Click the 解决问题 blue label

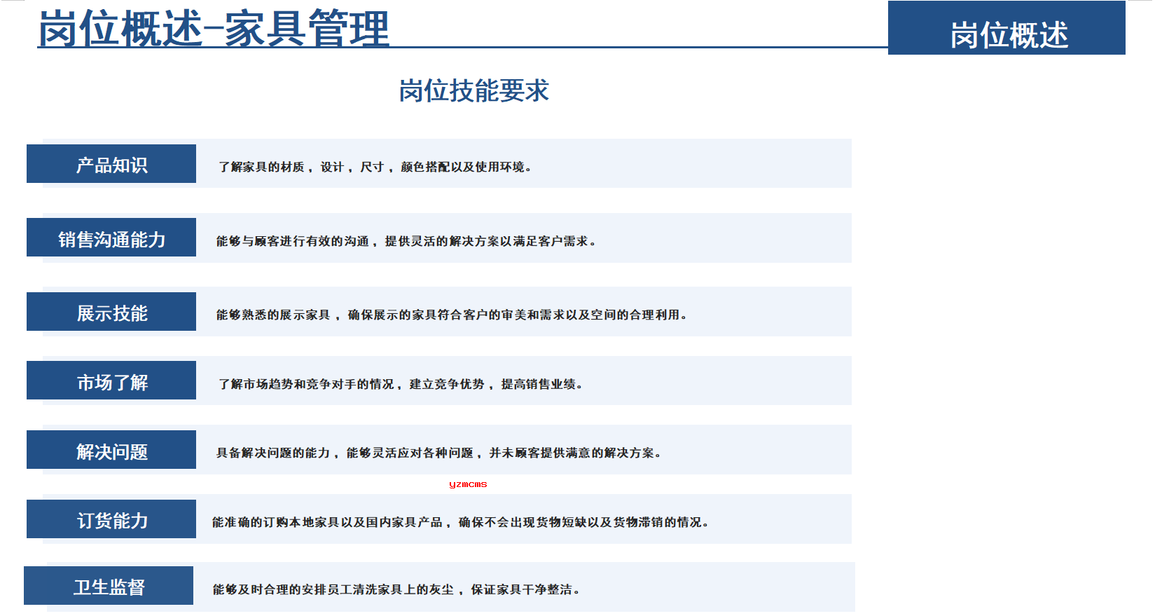pos(111,451)
